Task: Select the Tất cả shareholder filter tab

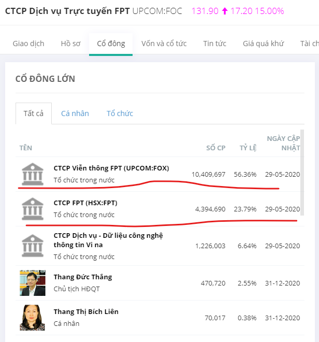Action: [x=34, y=113]
